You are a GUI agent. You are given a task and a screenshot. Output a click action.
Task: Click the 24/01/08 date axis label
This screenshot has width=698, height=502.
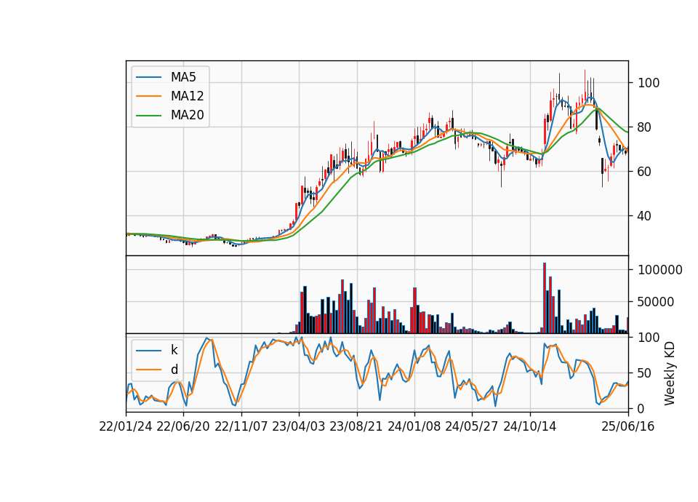[414, 427]
